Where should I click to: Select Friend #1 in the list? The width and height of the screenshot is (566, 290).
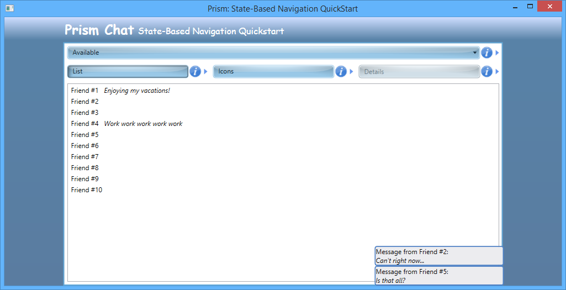(85, 91)
